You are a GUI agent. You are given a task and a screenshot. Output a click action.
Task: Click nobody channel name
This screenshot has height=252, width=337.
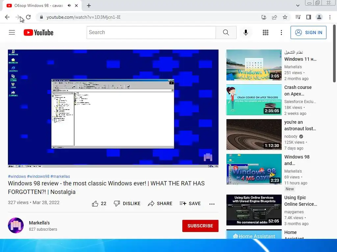(291, 136)
